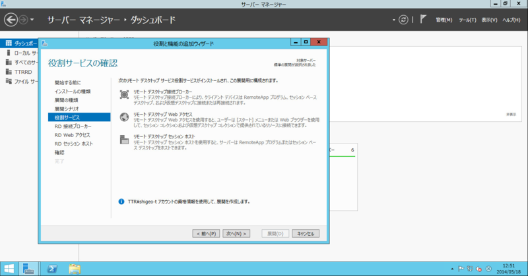Click all servers icon in sidebar
Viewport: 528px width, 276px height.
point(9,62)
